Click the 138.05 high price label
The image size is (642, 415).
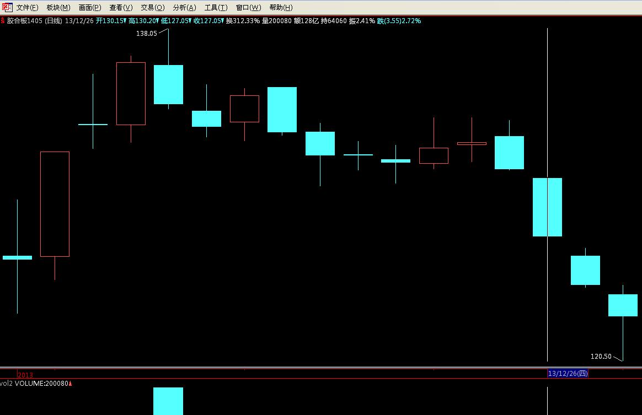pos(146,34)
